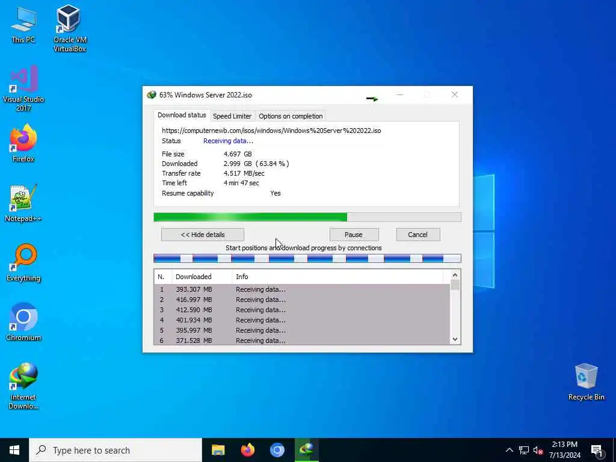Click the Receiving data... status text

pyautogui.click(x=228, y=141)
